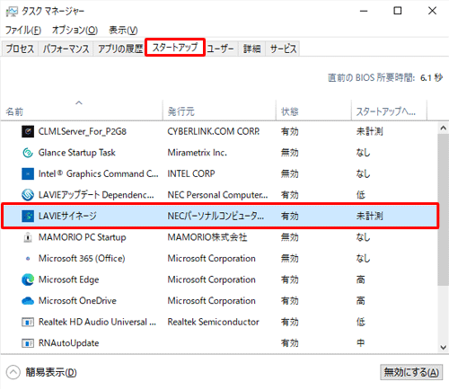Click the Microsoft OneDrive cloud icon
Image resolution: width=449 pixels, height=390 pixels.
pos(28,301)
